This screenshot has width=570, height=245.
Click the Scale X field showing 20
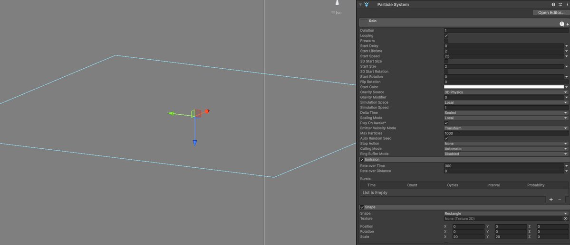468,237
